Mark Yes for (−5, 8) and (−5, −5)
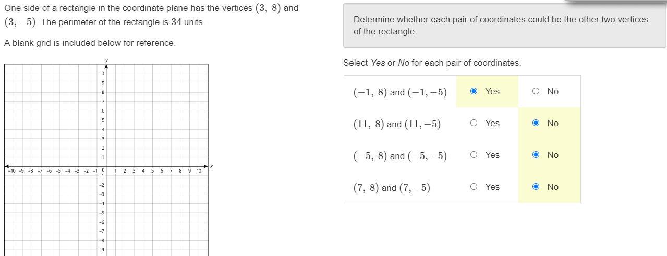This screenshot has height=256, width=667. click(x=474, y=155)
